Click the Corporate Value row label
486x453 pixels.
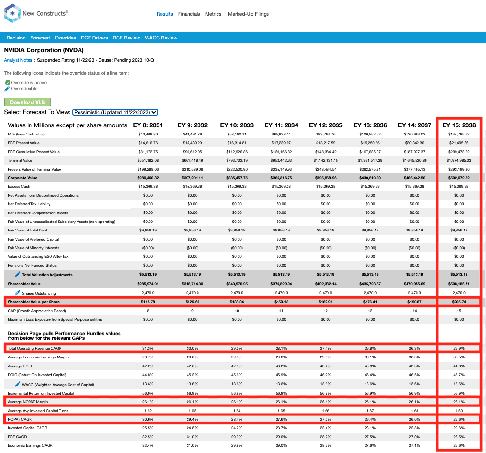[x=22, y=178]
